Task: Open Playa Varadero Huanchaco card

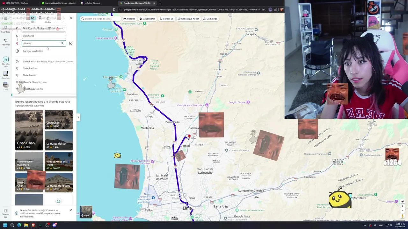Action: pos(29,161)
